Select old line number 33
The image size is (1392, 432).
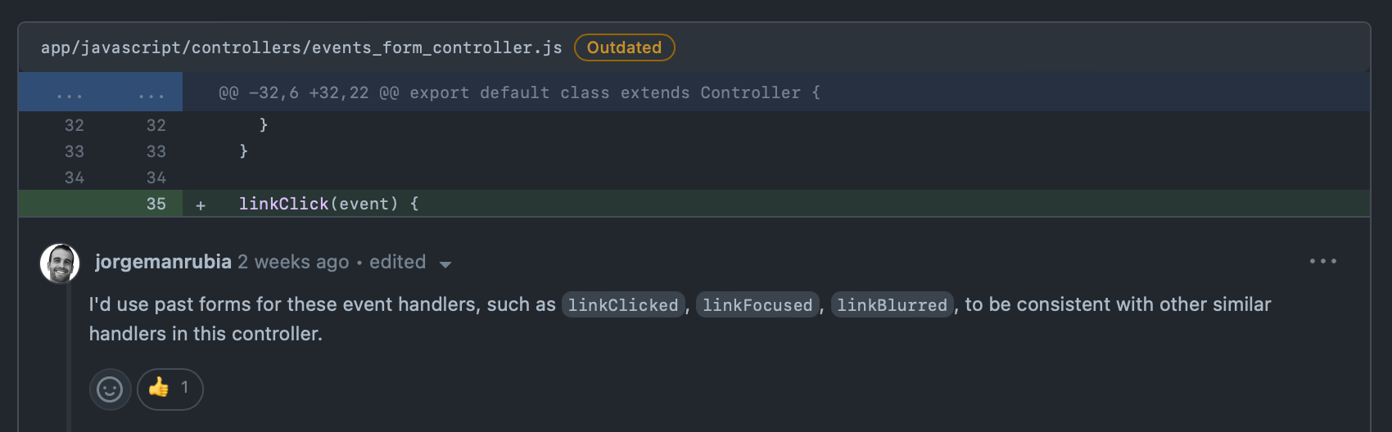(75, 151)
